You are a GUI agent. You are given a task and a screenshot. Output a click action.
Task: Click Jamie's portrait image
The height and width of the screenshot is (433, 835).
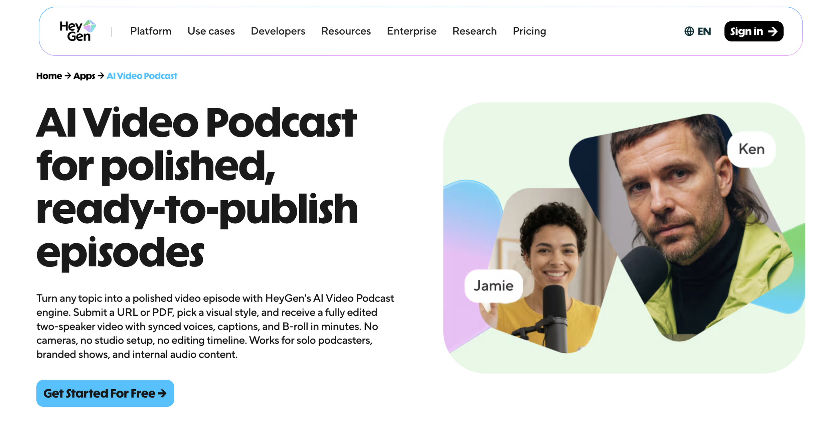(x=548, y=270)
